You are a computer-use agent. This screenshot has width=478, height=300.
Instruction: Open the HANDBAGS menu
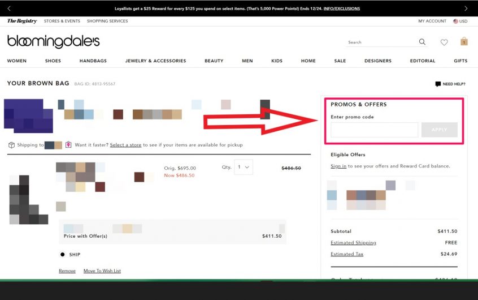click(x=93, y=61)
